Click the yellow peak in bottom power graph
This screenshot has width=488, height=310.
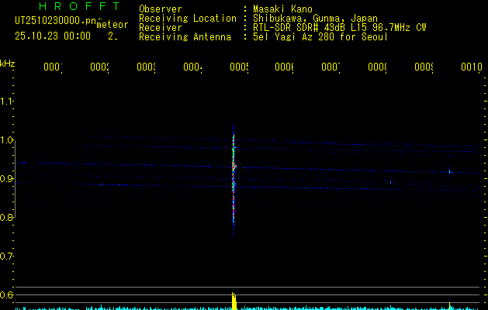tap(234, 301)
